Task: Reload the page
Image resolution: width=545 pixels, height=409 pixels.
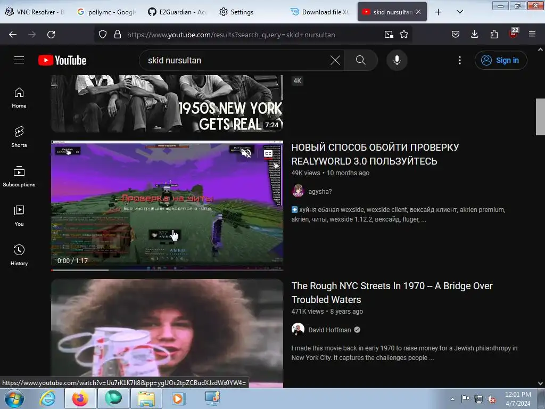Action: coord(51,35)
